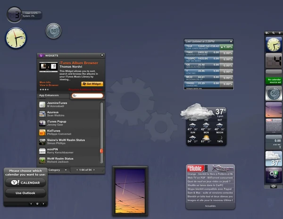
Task: Open the widget gallery icon in dock
Action: 274,175
